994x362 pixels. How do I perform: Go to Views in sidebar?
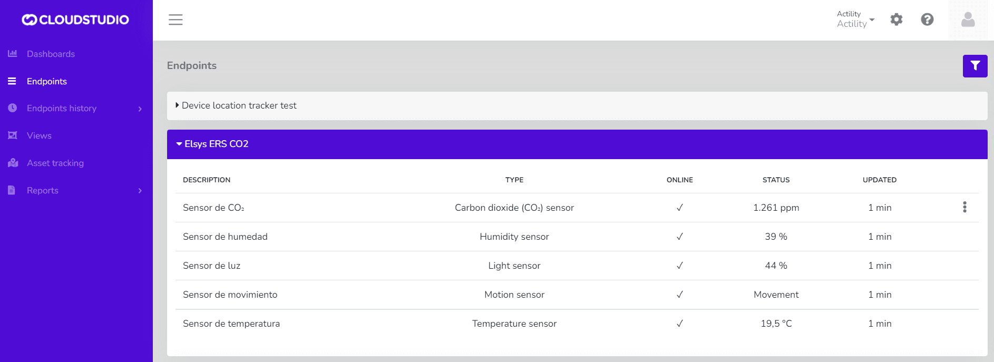tap(39, 136)
